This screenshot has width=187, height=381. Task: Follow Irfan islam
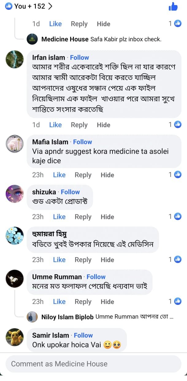[x=79, y=58]
